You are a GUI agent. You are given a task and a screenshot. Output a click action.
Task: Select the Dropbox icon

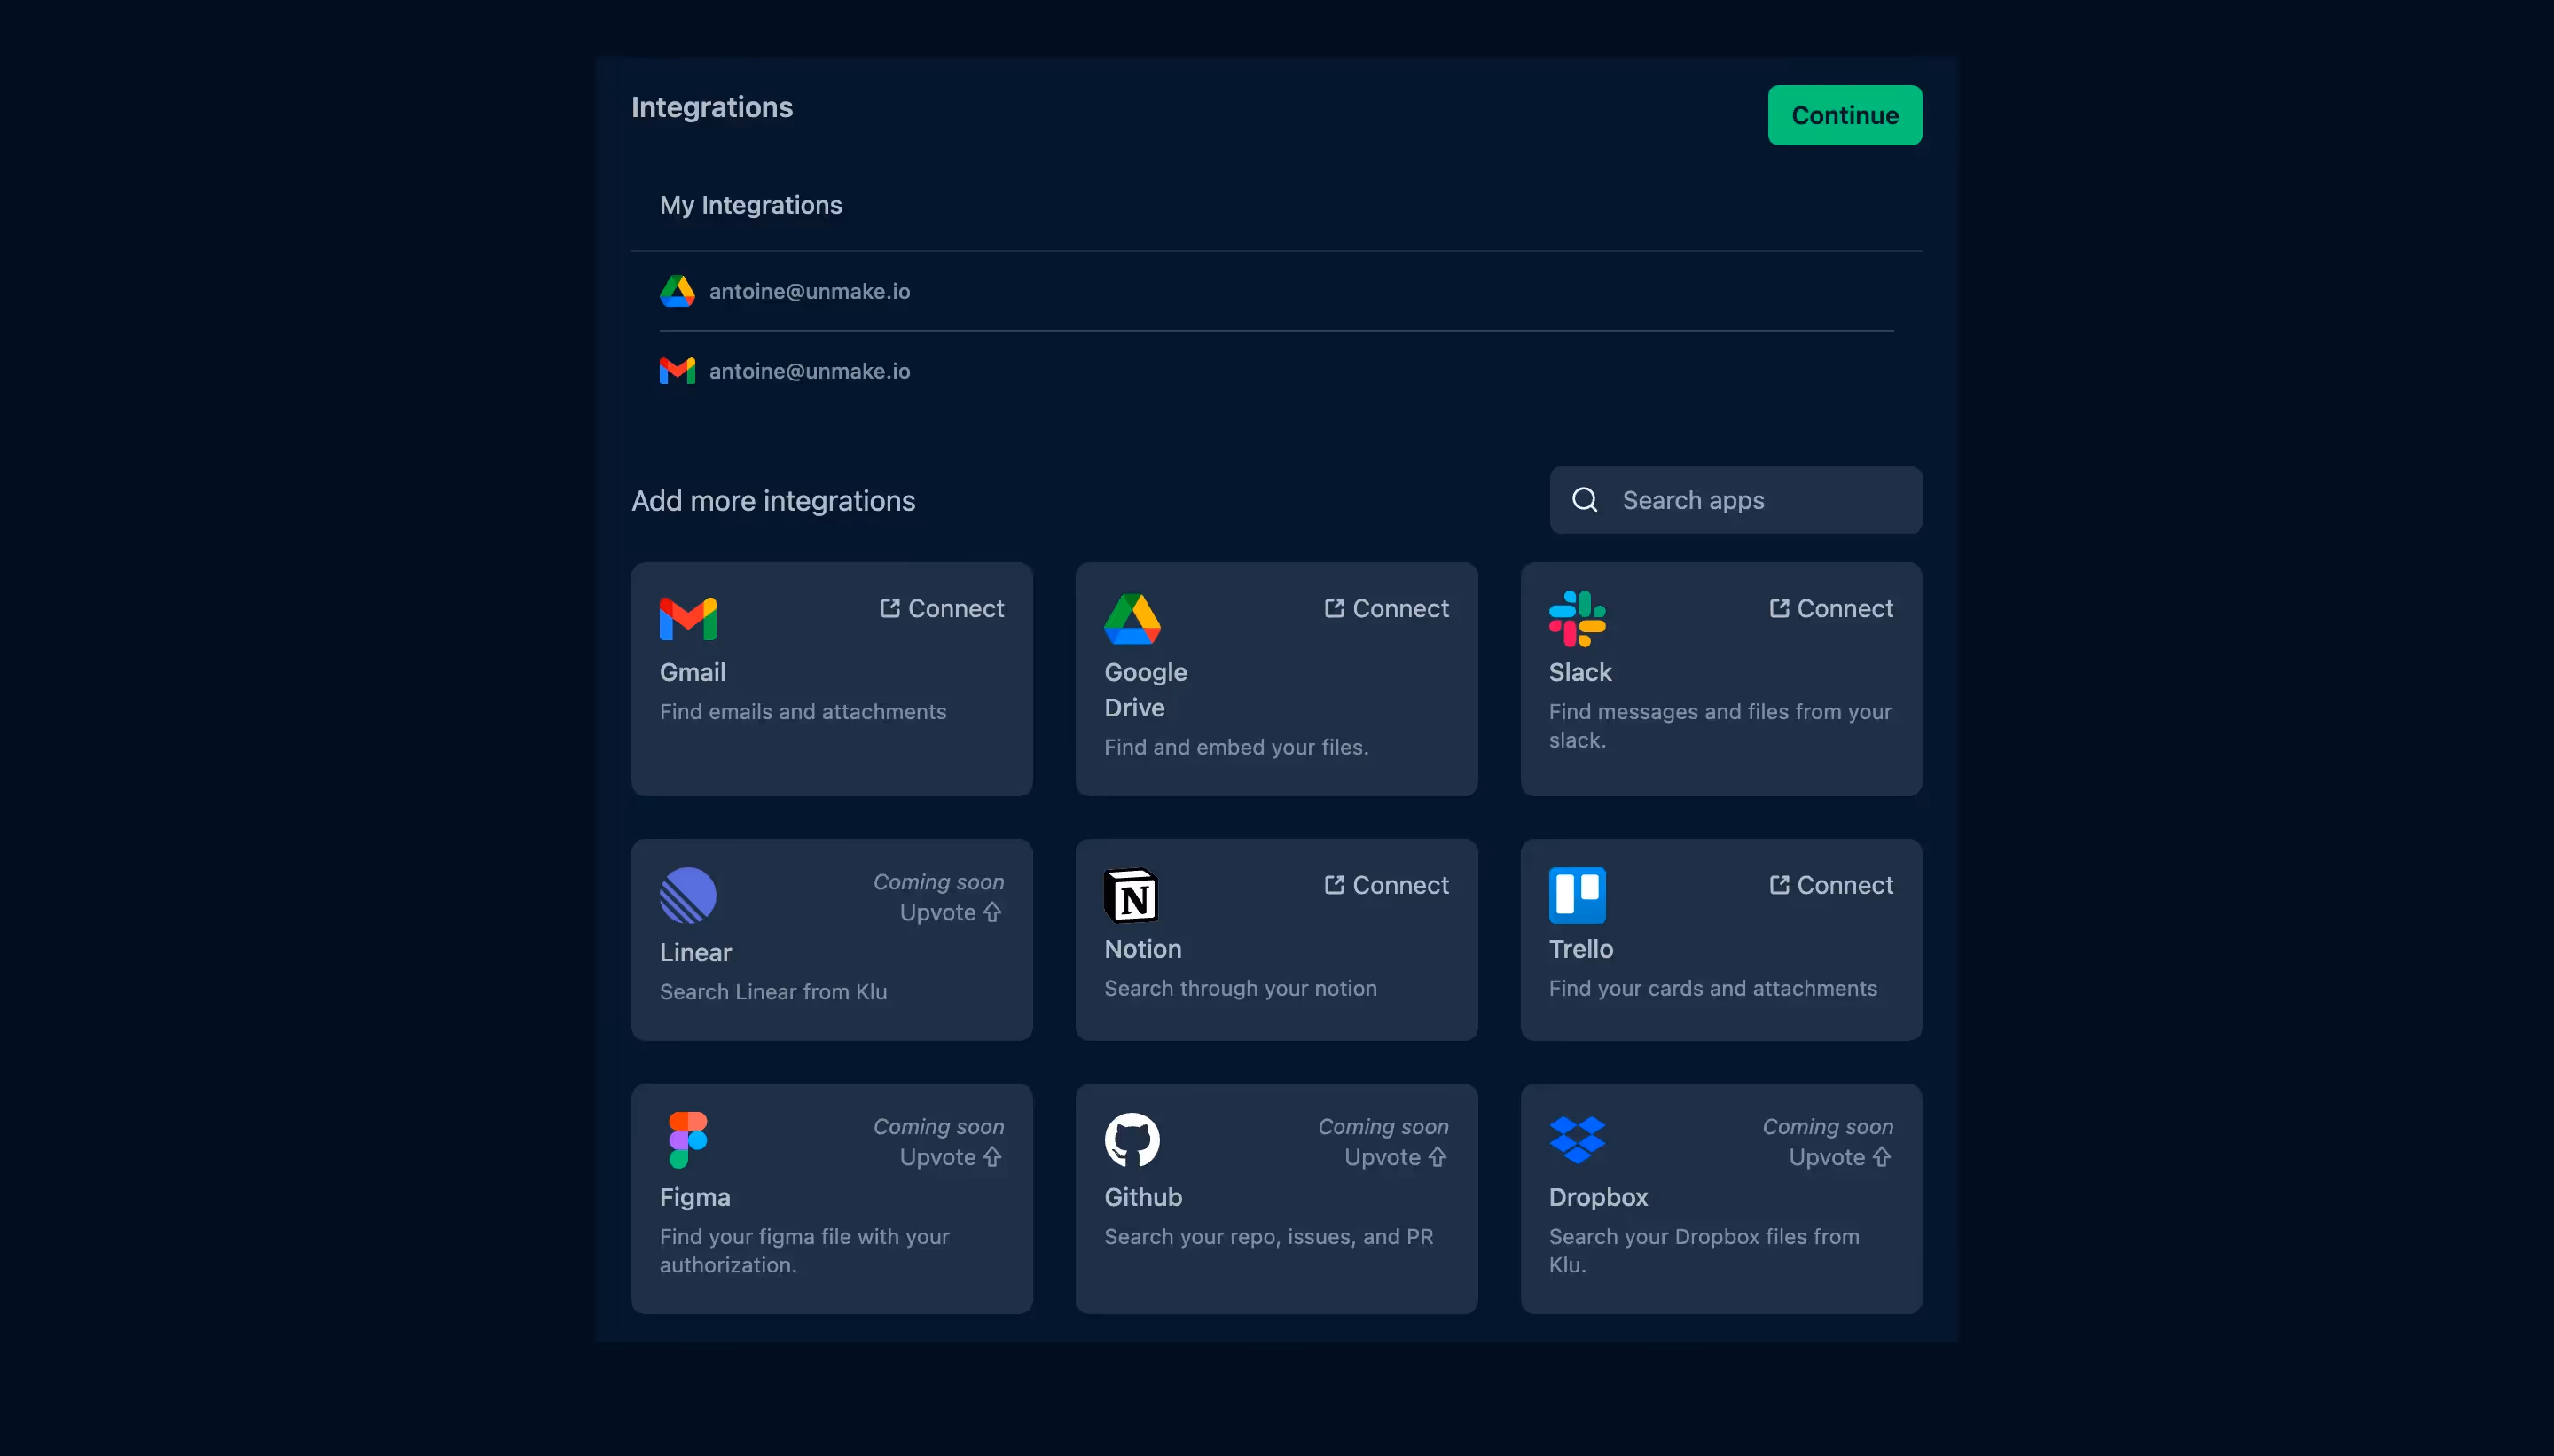[1575, 1140]
